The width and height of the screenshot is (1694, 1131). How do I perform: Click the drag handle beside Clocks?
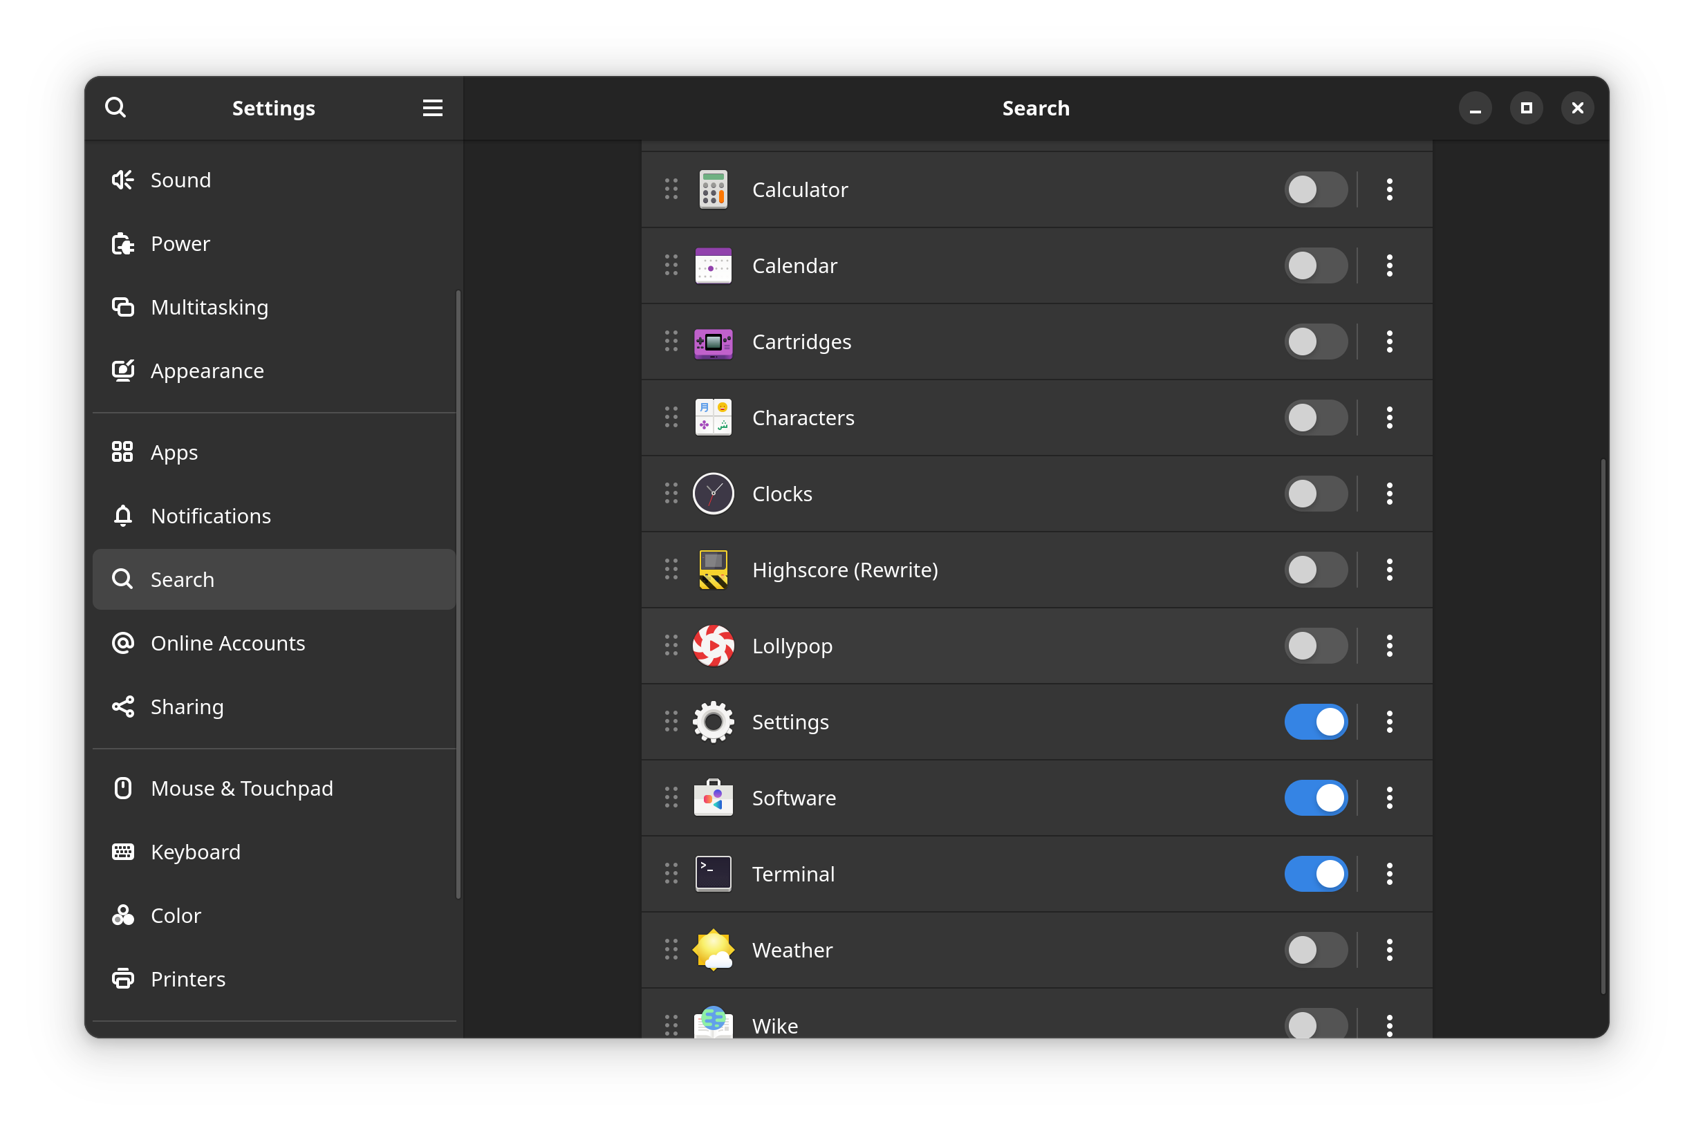click(x=671, y=494)
